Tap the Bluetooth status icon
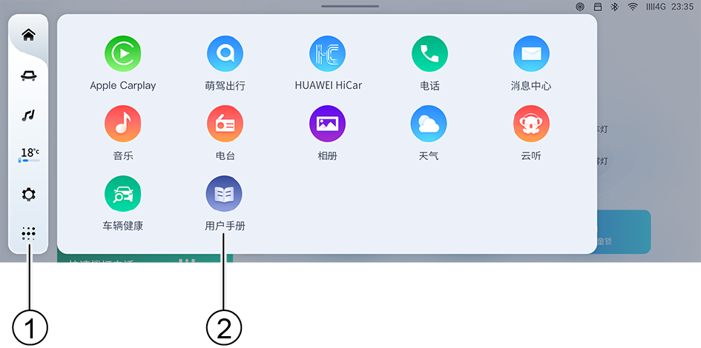 pyautogui.click(x=615, y=7)
